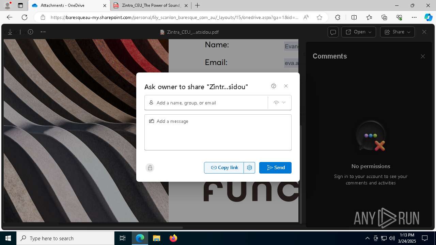Open the Edge profile icon
Viewport: 436px width, 245px height.
click(x=7, y=5)
